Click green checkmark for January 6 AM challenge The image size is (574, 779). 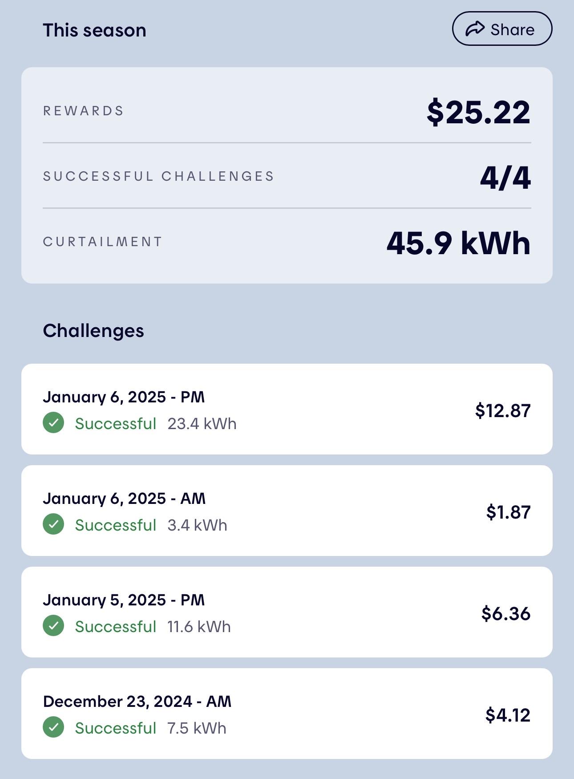point(53,524)
